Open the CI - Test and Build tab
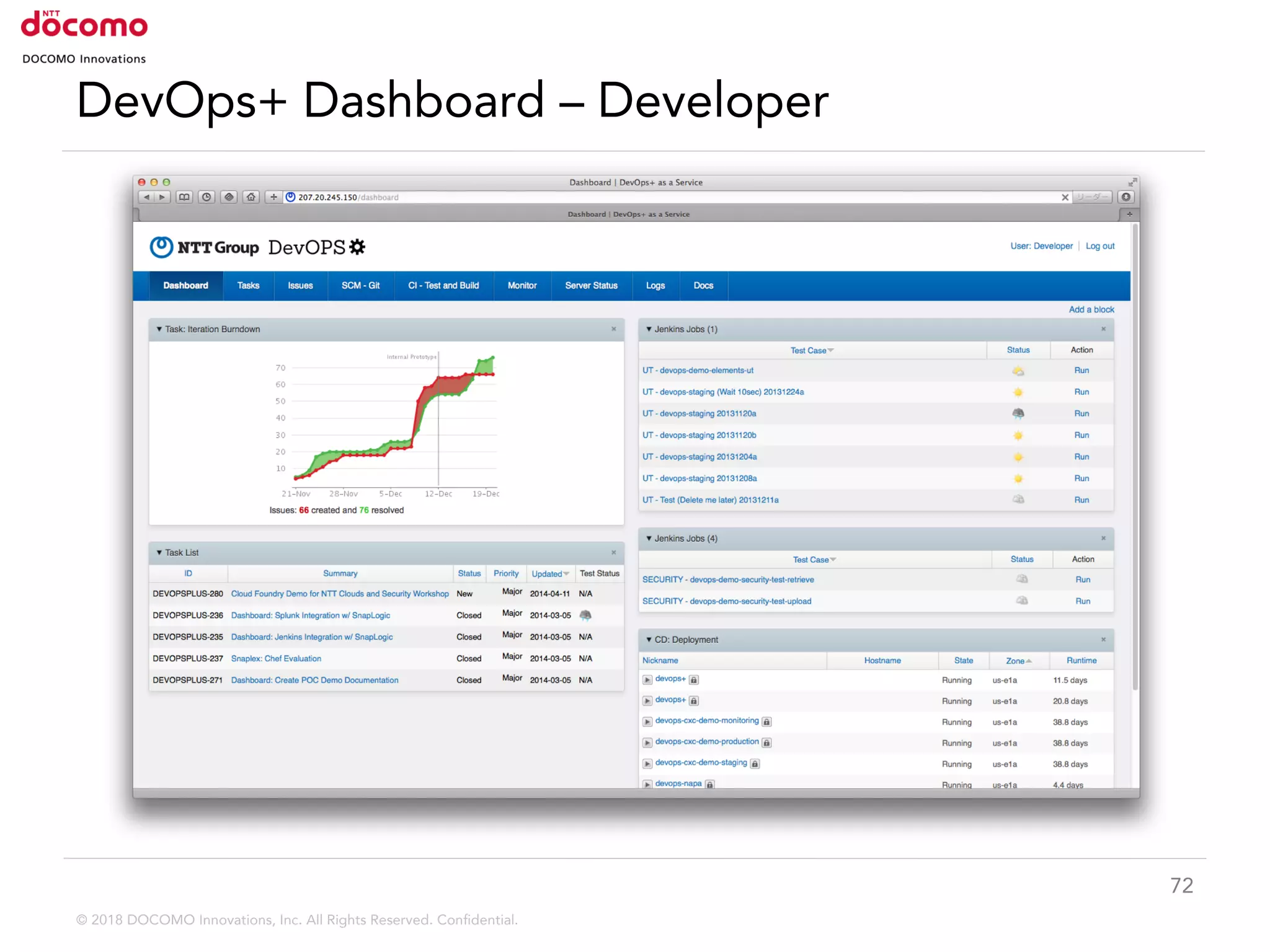Viewport: 1270px width, 952px height. (443, 286)
